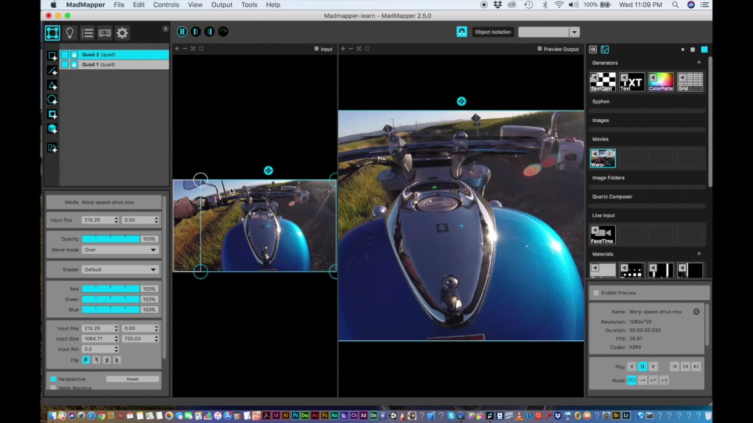Screen dimensions: 753x423
Task: Toggle the Preview Output checkbox
Action: click(540, 49)
